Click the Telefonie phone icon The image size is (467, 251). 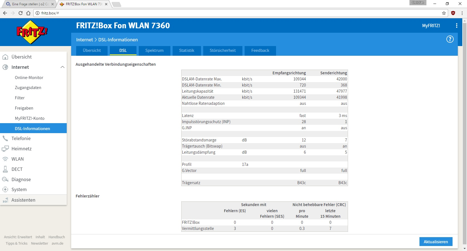(5, 138)
